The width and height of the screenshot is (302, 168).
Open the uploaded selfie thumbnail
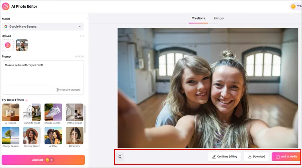(22, 45)
